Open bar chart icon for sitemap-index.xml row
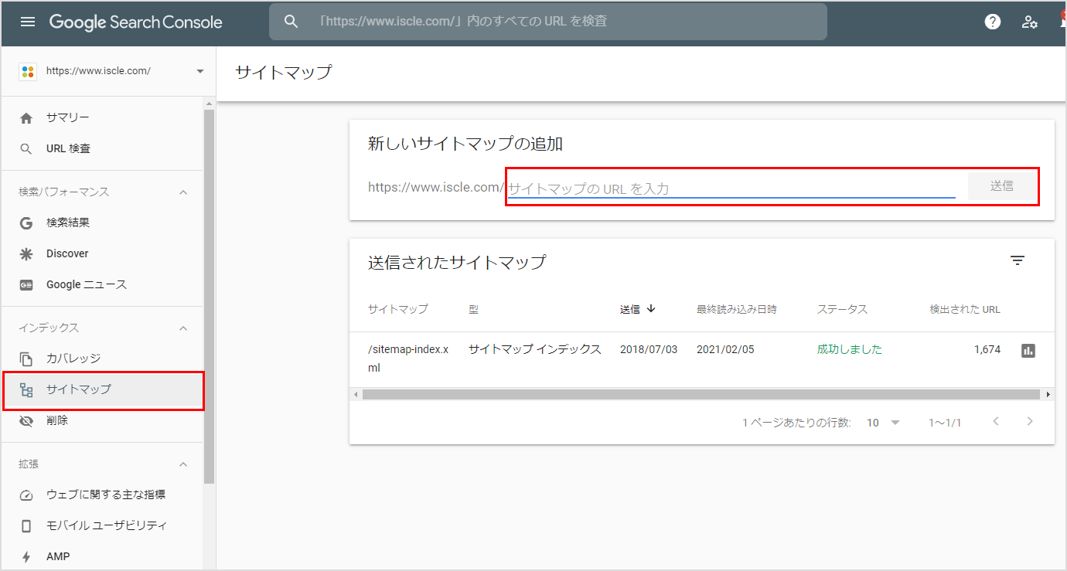This screenshot has width=1067, height=571. click(1028, 350)
